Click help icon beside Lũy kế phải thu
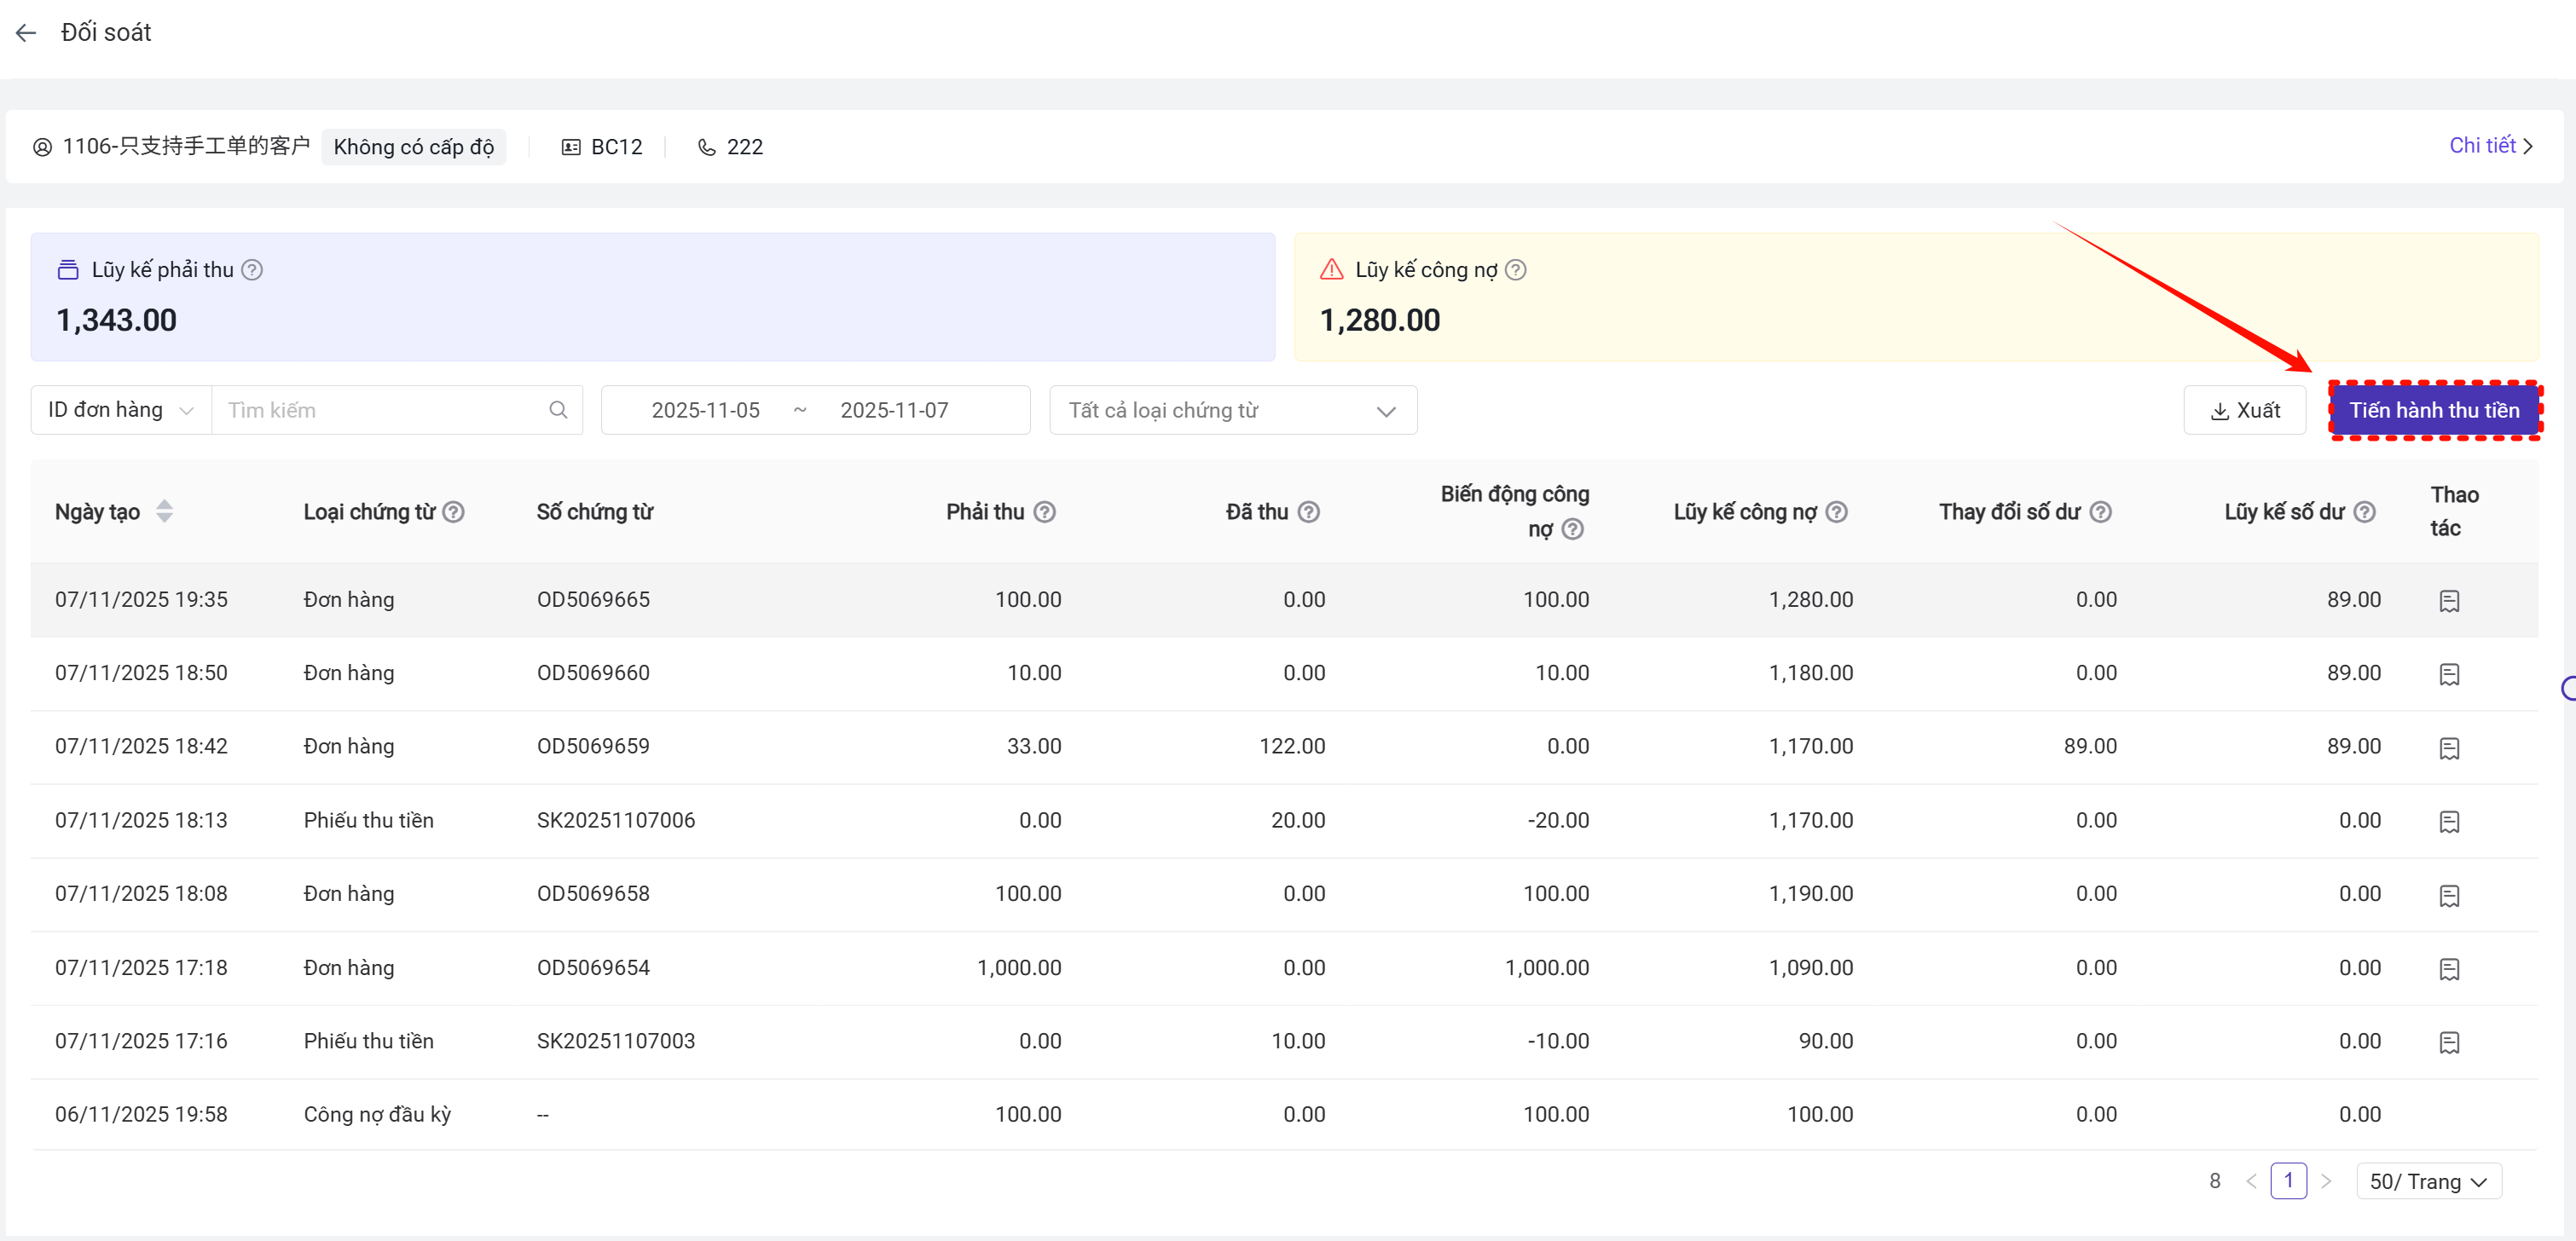2576x1241 pixels. [x=253, y=270]
